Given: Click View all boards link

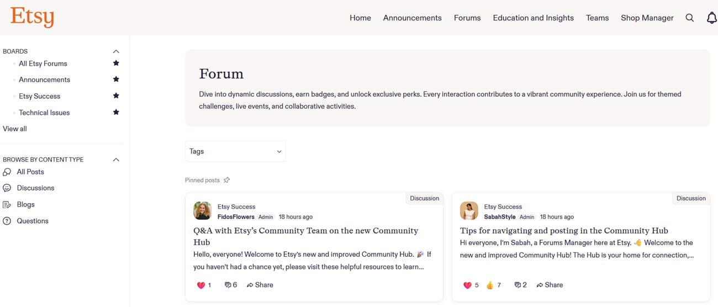Looking at the screenshot, I should pos(15,129).
